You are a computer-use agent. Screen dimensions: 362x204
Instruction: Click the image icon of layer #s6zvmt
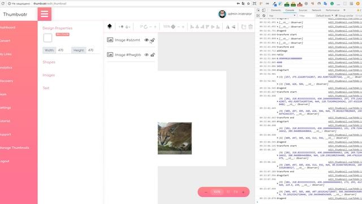pyautogui.click(x=110, y=40)
